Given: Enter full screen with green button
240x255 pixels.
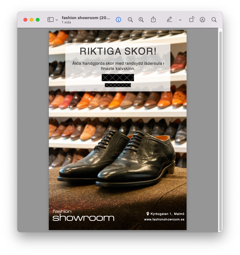Looking at the screenshot, I should [x=38, y=20].
